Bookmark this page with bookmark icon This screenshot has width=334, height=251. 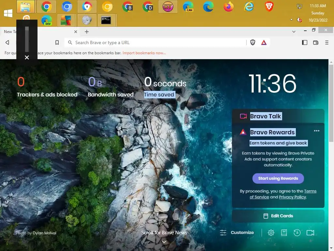57,42
